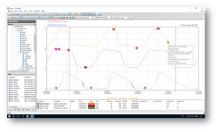The height and width of the screenshot is (132, 219).
Task: Close the Servers pane with its X
Action: (35, 24)
